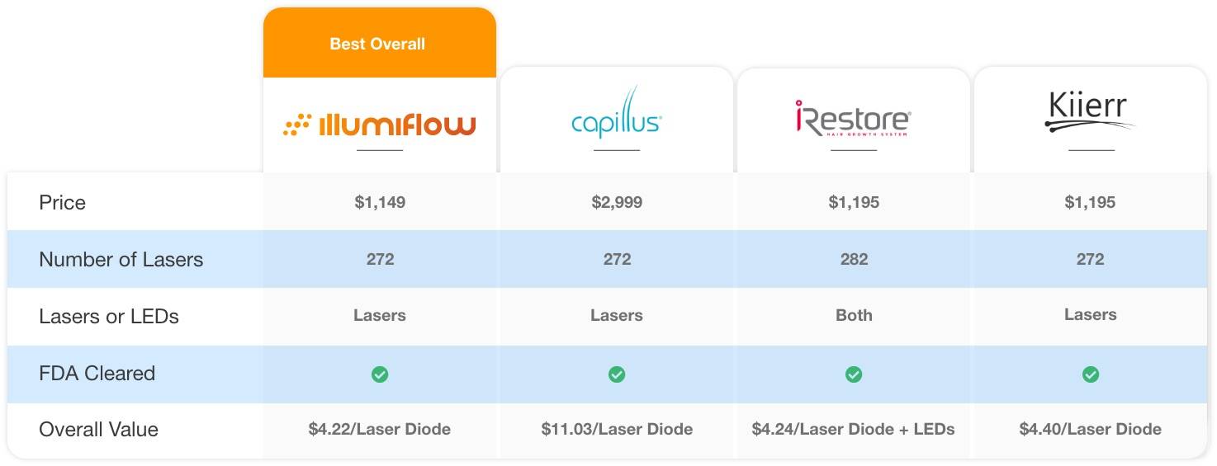Screen dimensions: 1217x466
Task: Click the Number of Lasers row label
Action: [121, 260]
